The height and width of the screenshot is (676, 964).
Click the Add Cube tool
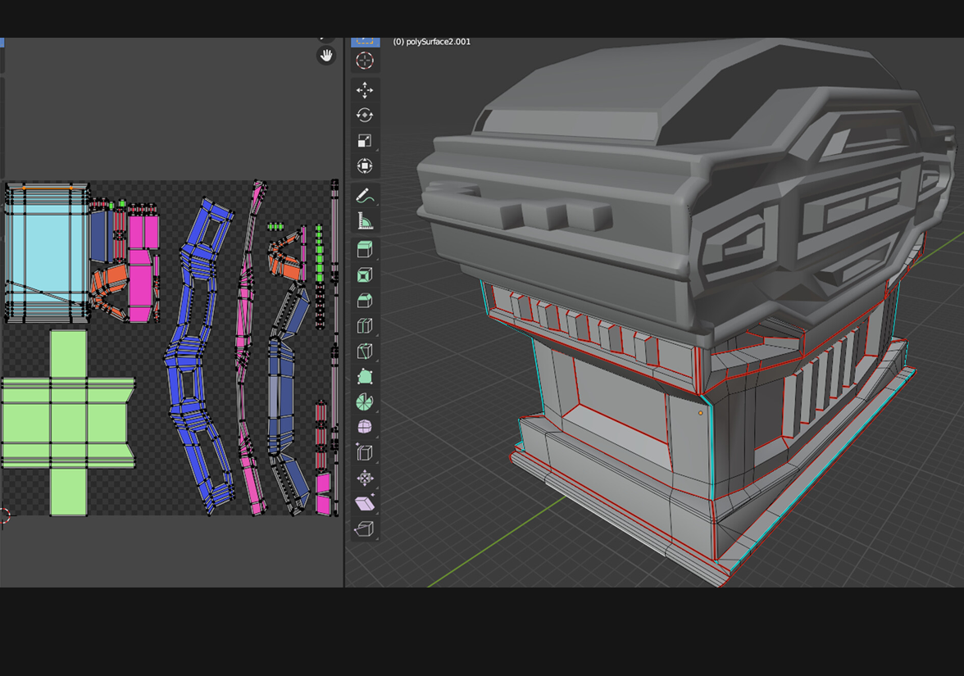point(365,250)
